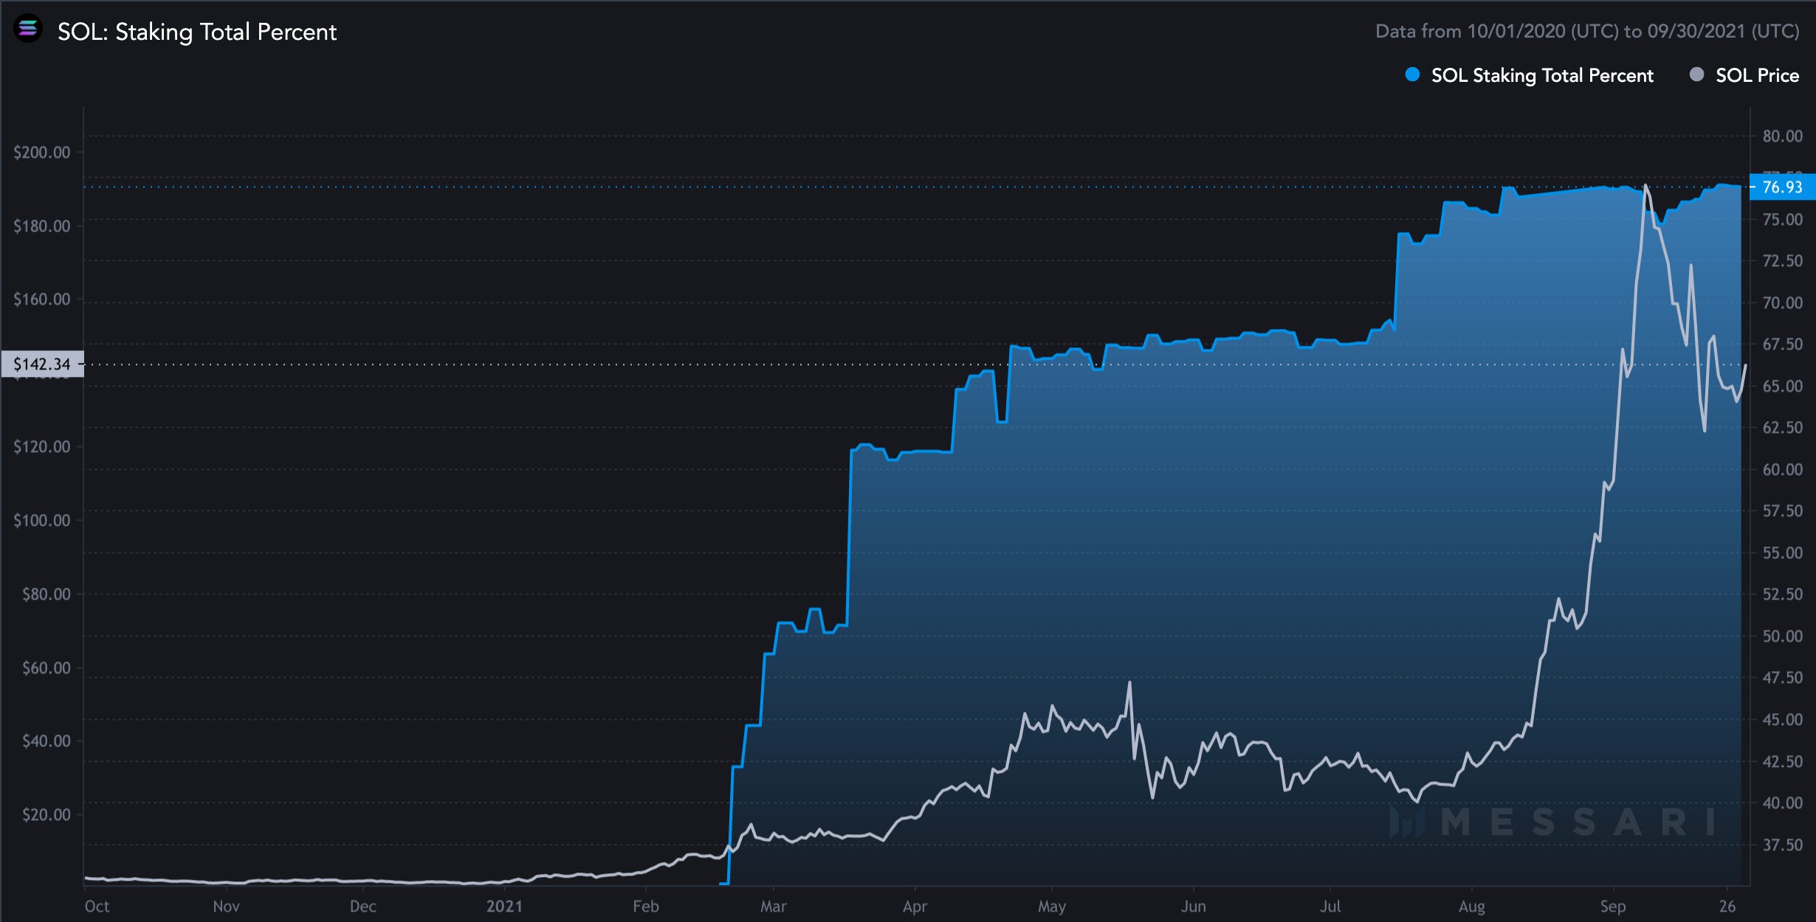
Task: Click the 80.00 percent axis label
Action: (x=1782, y=136)
